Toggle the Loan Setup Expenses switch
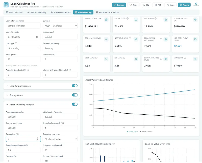This screenshot has height=163, width=202. pyautogui.click(x=75, y=86)
